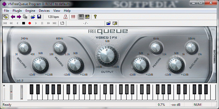The width and height of the screenshot is (219, 109).
Task: Toggle the plugin edit window icon at toolbar start
Action: [5, 17]
